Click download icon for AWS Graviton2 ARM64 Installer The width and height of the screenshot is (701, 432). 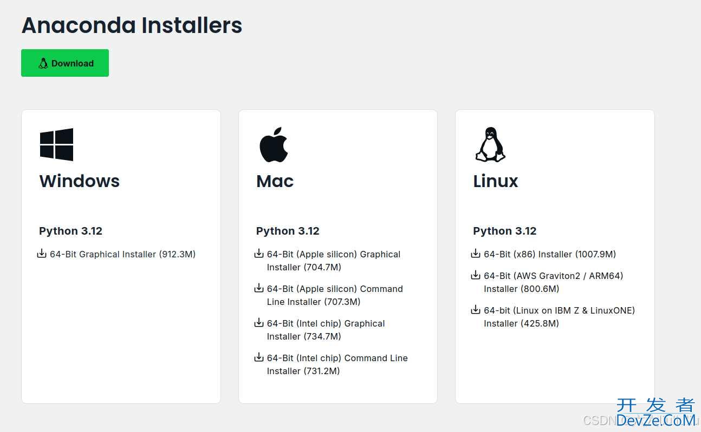pos(476,275)
